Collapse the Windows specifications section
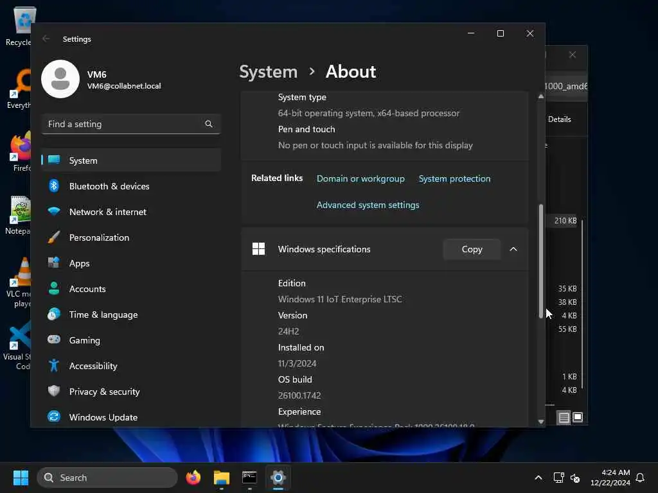 click(x=513, y=249)
